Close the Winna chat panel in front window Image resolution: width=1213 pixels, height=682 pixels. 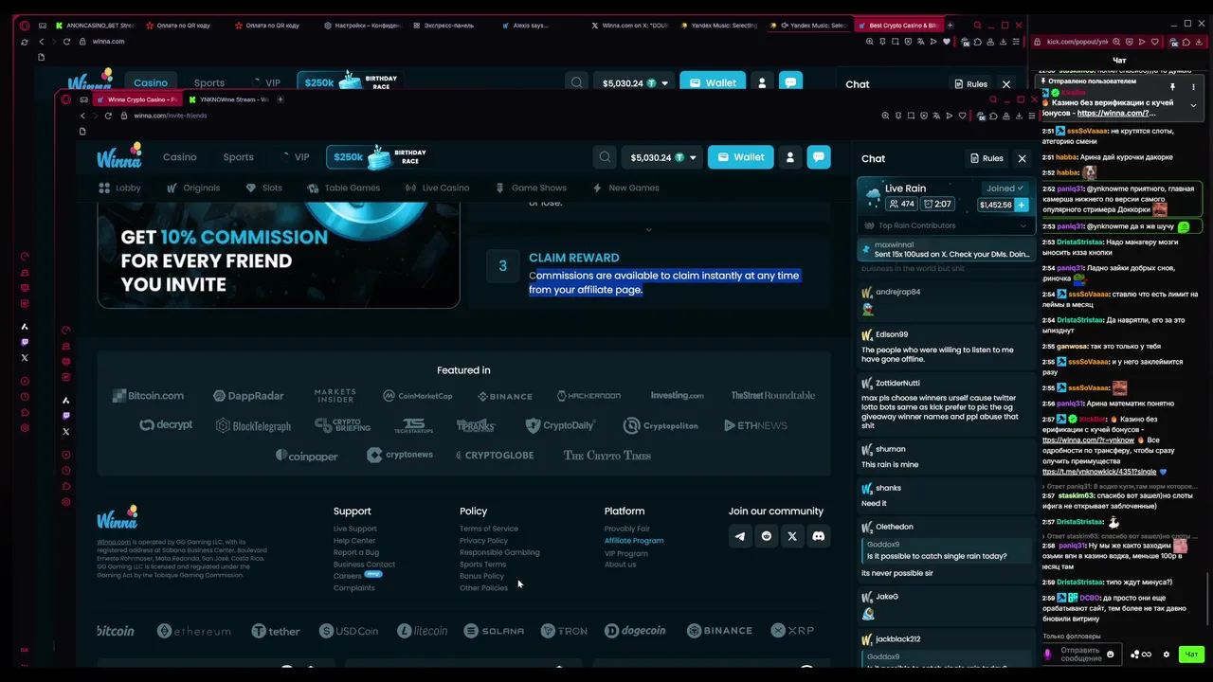[1022, 158]
